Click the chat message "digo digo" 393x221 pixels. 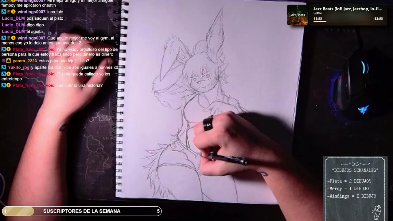tap(35, 25)
